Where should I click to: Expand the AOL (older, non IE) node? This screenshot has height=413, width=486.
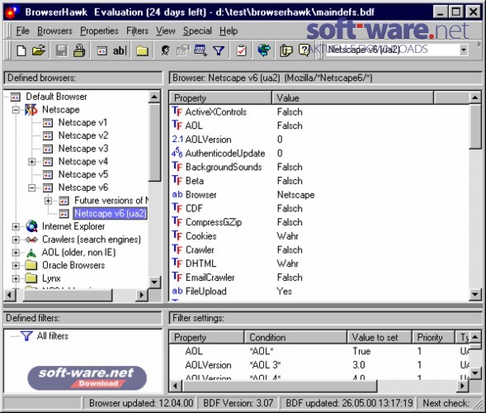click(16, 253)
